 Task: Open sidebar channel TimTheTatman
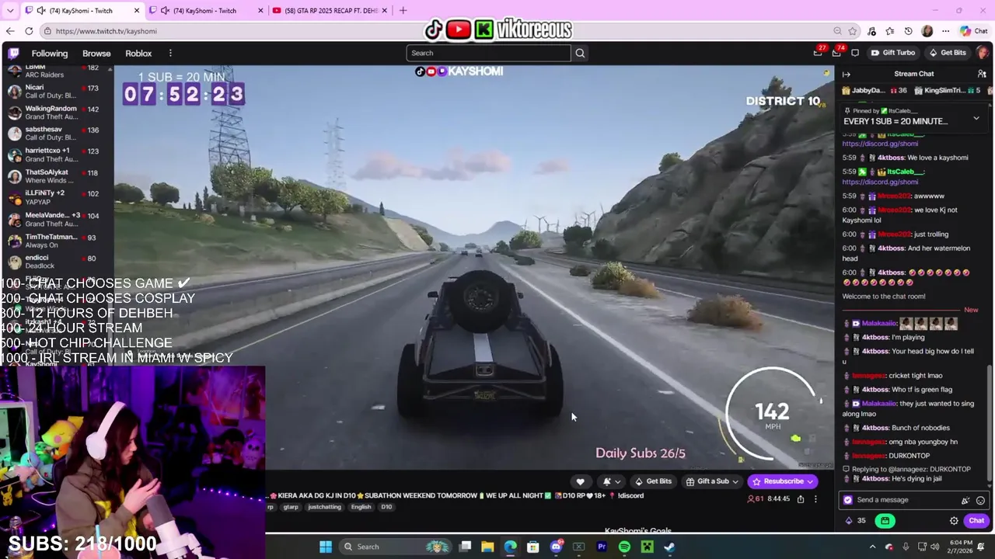click(x=57, y=241)
